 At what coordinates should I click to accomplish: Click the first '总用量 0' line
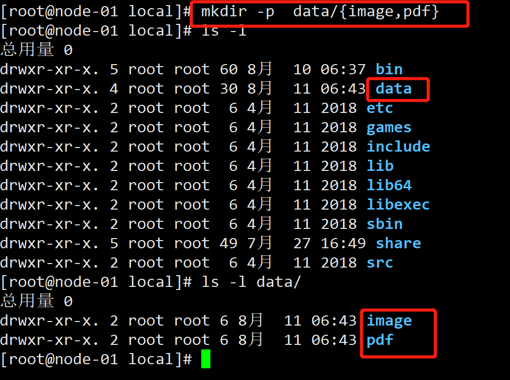(x=37, y=50)
